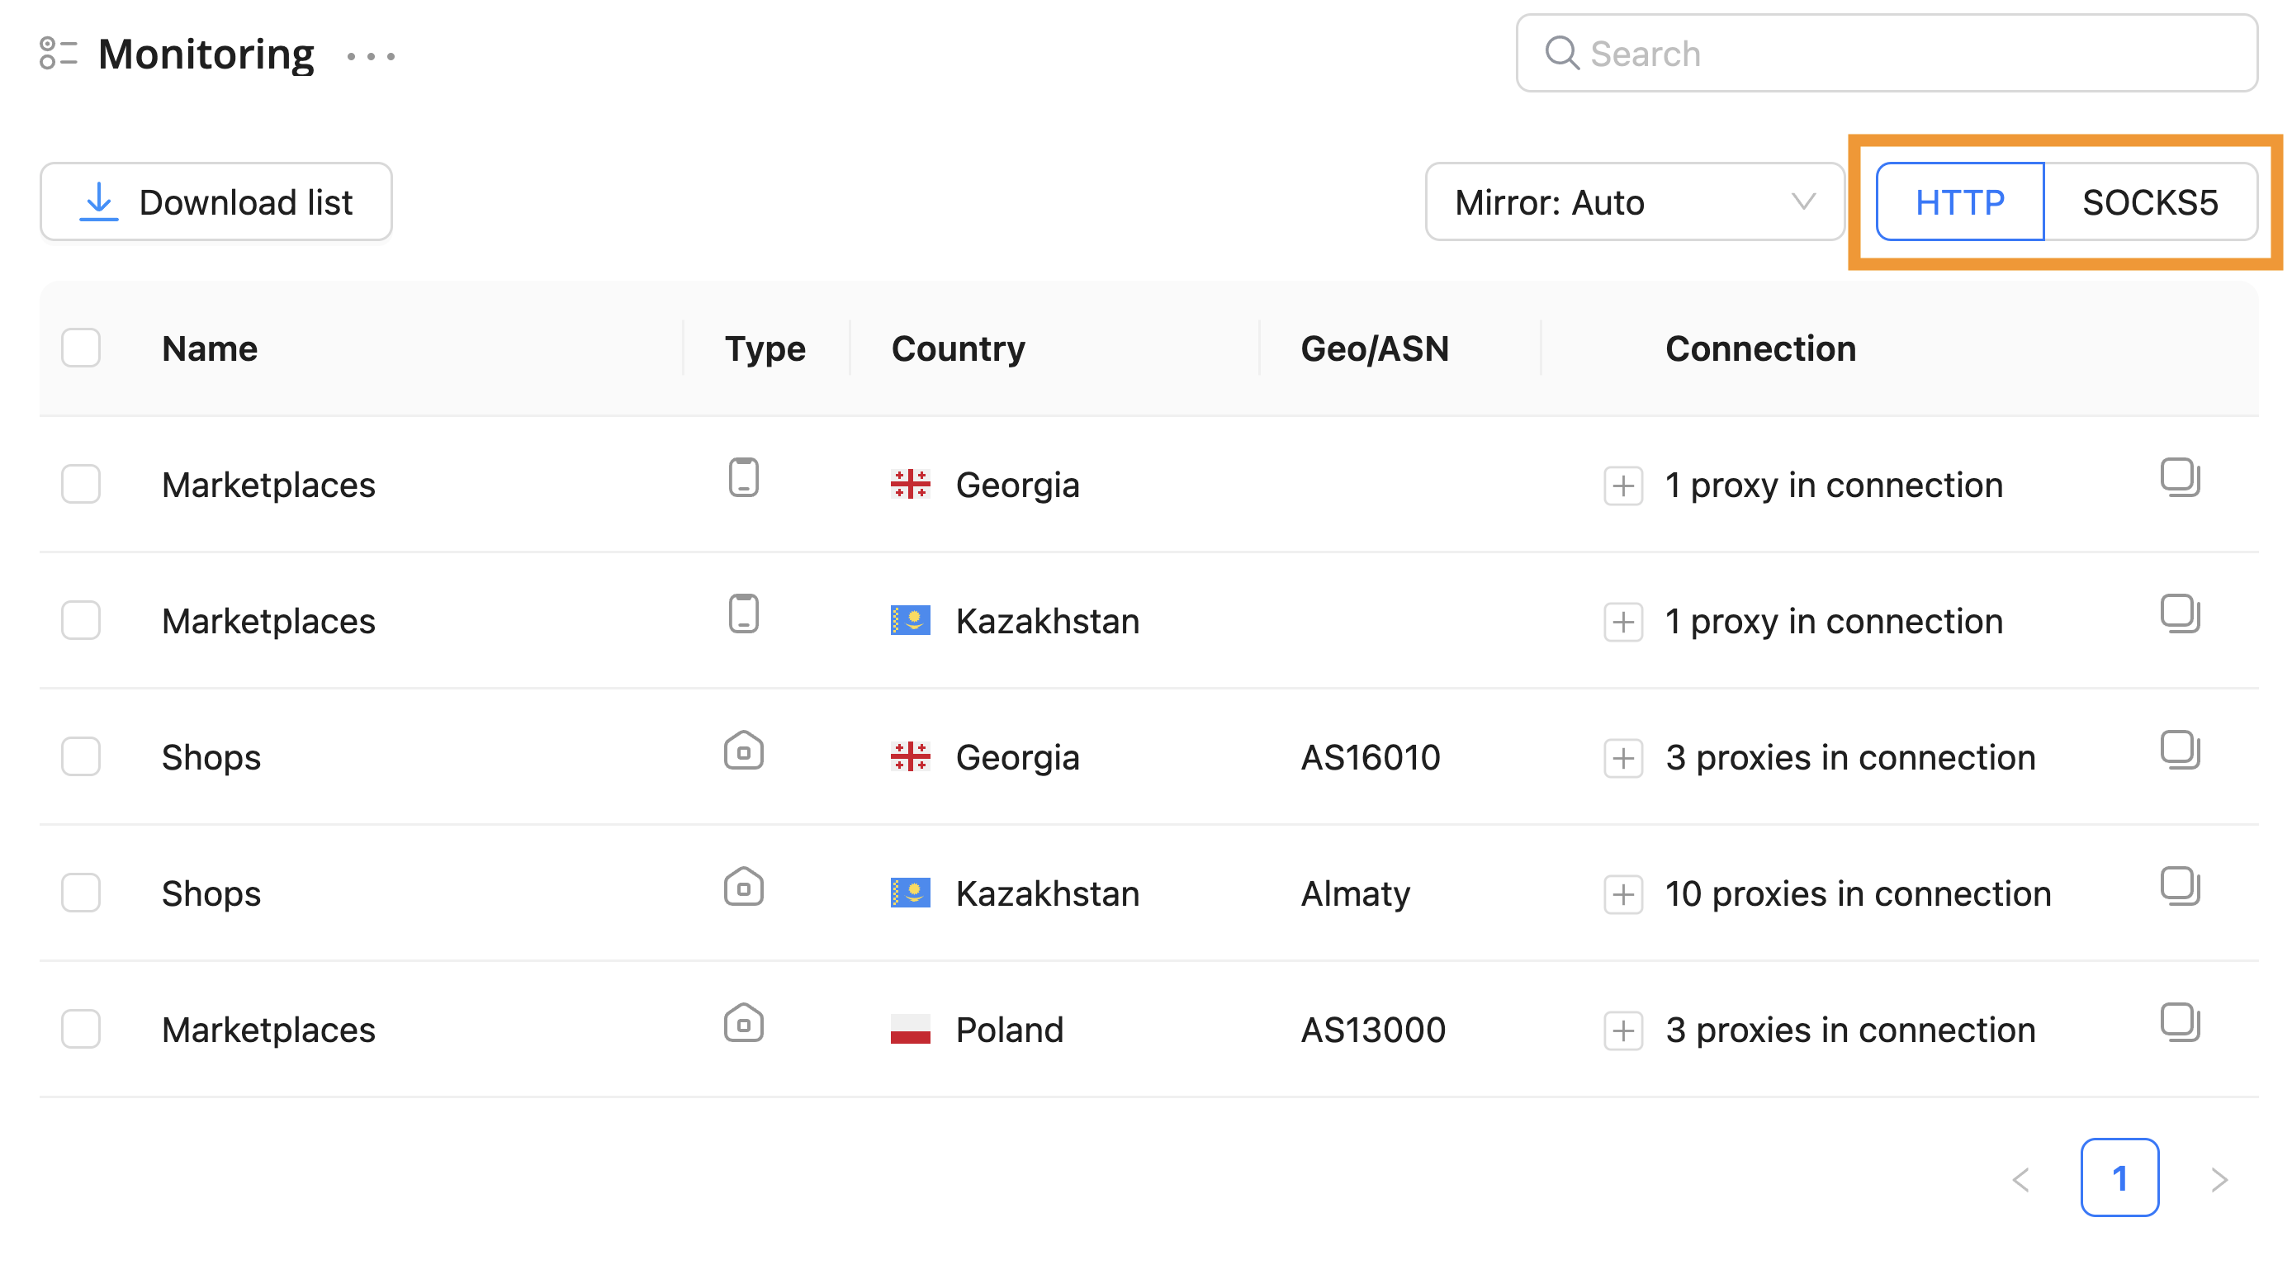
Task: Open the Mirror: Auto dropdown
Action: (x=1634, y=202)
